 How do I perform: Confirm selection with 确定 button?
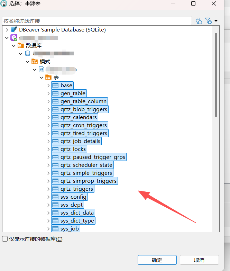point(157,260)
